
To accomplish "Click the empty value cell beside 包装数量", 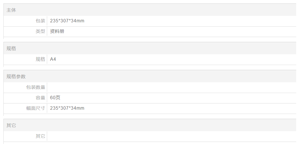I will (170, 87).
